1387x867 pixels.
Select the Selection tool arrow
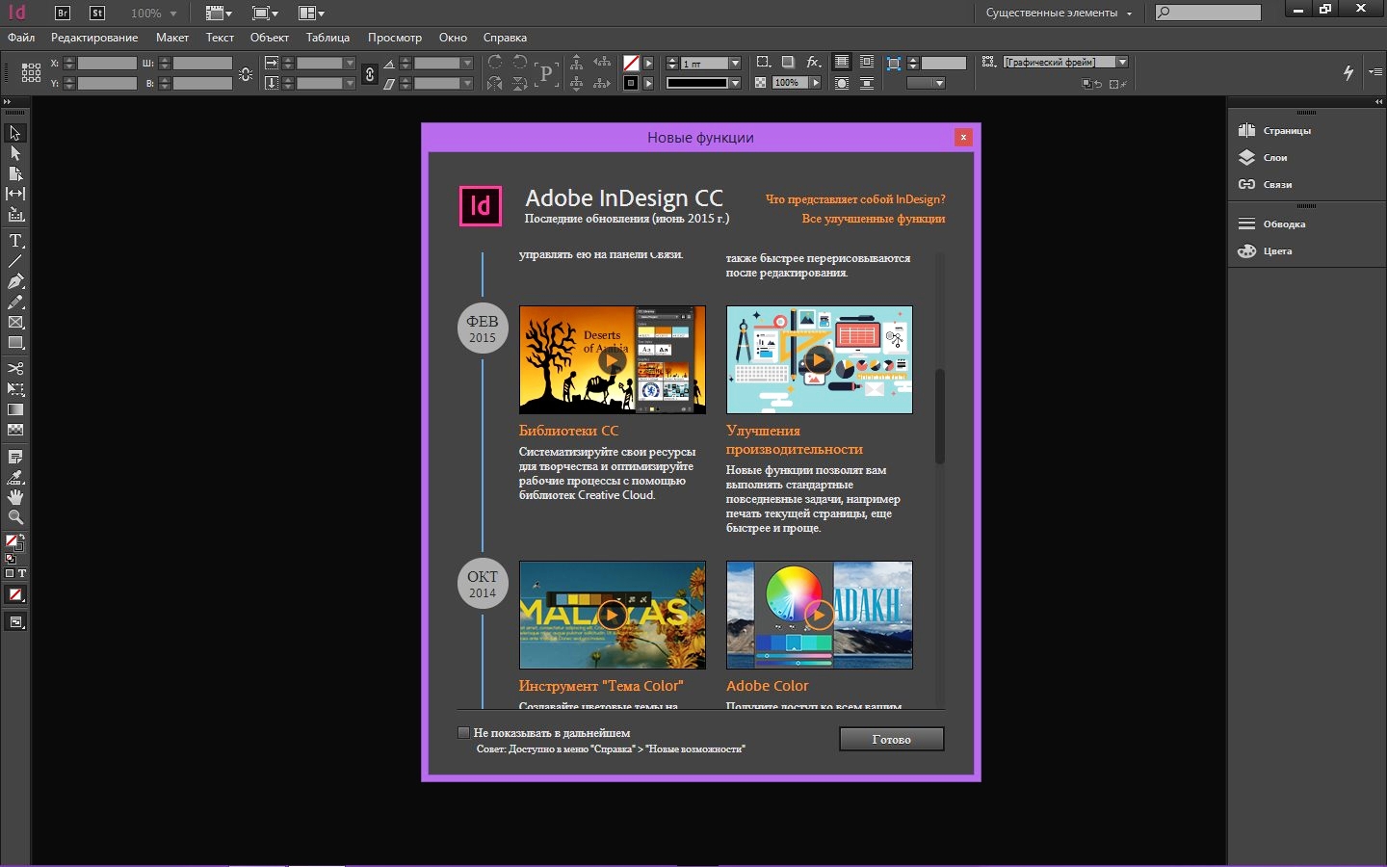coord(15,133)
